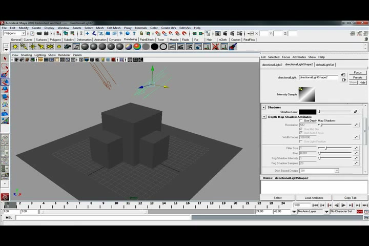Click the spot light shelf icon
369x246 pixels.
click(x=41, y=47)
